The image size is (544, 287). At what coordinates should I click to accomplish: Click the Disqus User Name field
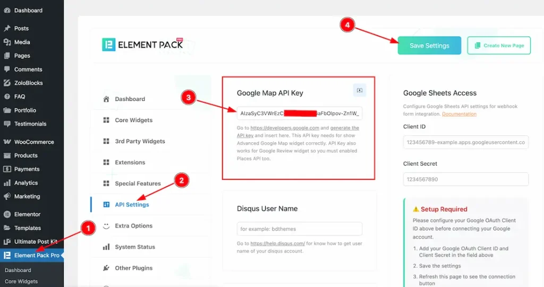[x=300, y=229]
